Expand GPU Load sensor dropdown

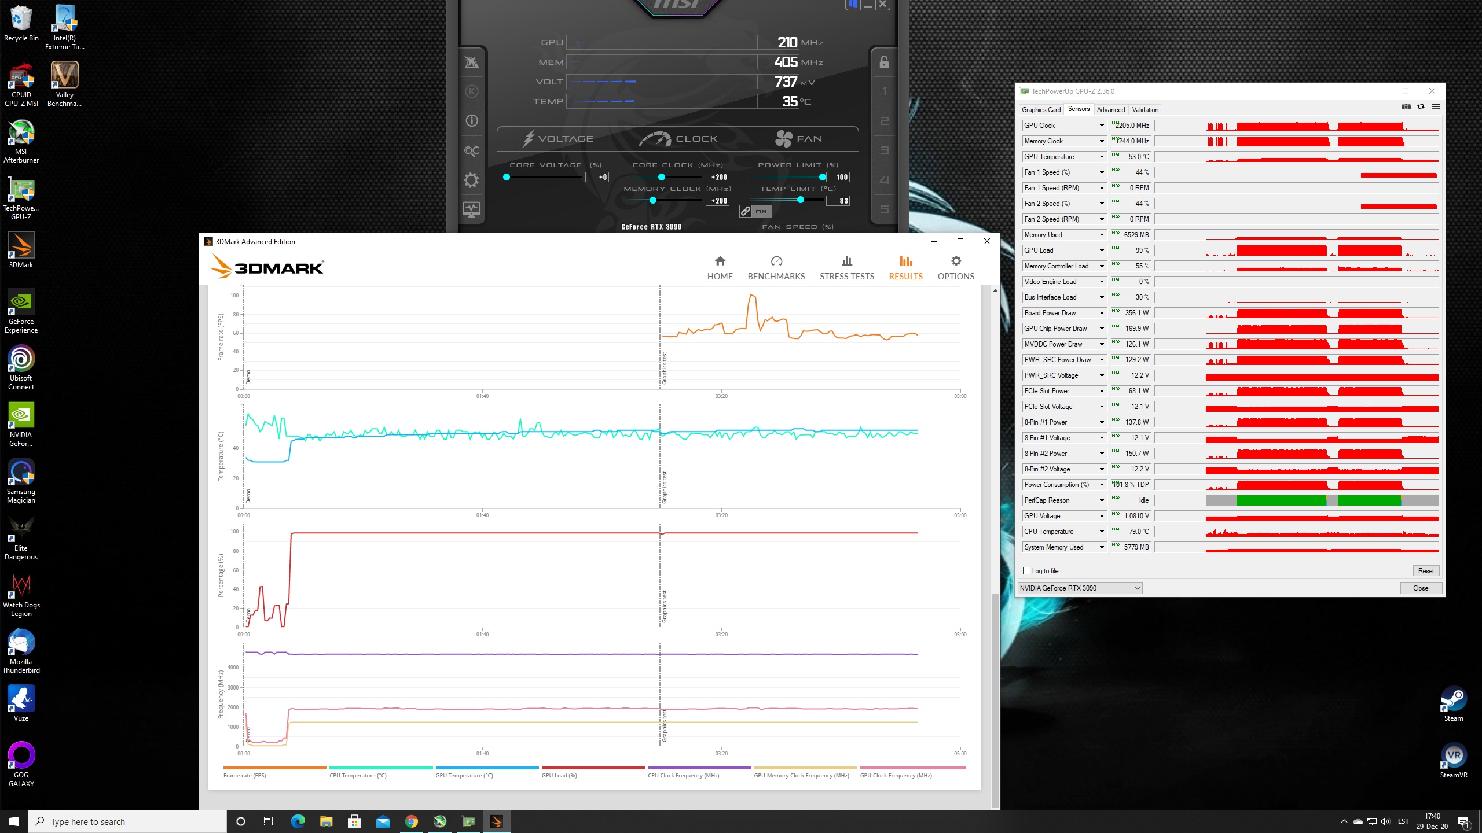[1102, 250]
